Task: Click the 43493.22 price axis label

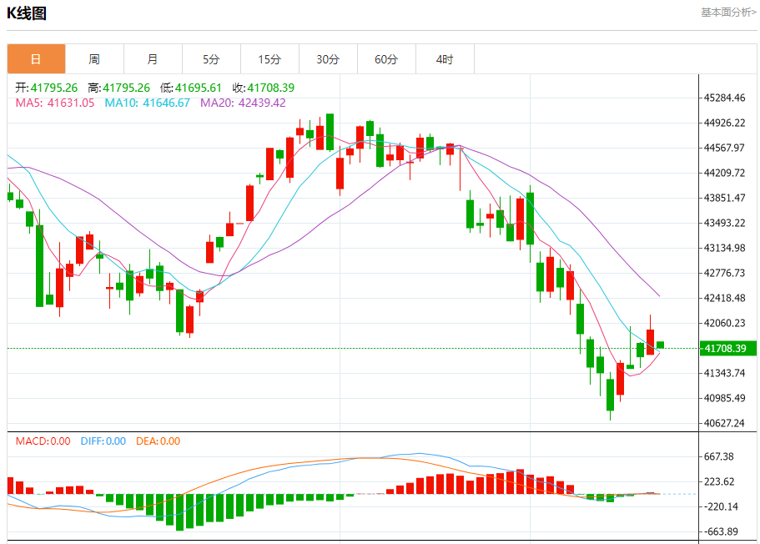Action: tap(725, 223)
